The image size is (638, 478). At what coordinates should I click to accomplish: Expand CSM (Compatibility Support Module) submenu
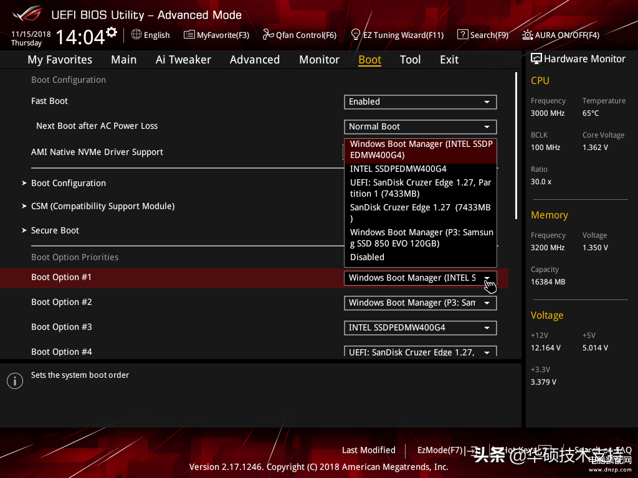click(103, 207)
